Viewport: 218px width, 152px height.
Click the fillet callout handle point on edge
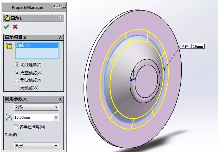click(164, 69)
